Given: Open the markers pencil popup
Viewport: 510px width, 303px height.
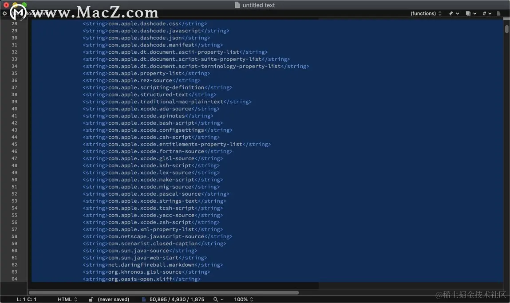Looking at the screenshot, I should [454, 13].
